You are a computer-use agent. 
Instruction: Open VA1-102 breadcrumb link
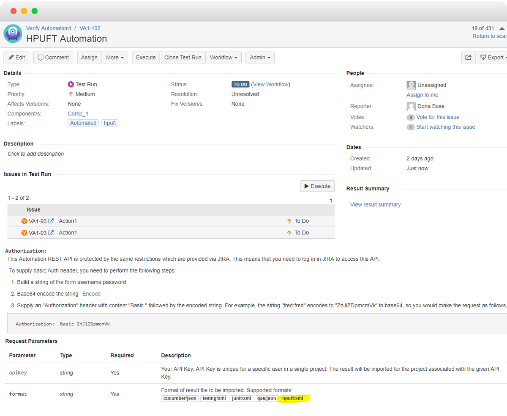90,28
